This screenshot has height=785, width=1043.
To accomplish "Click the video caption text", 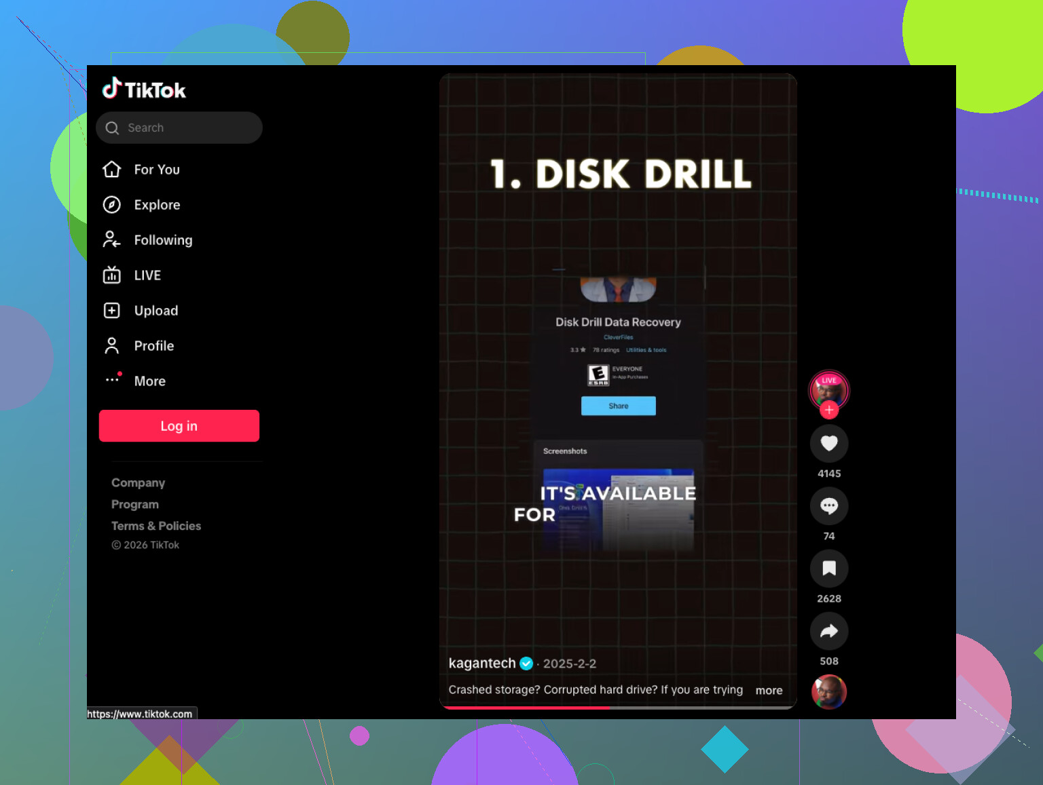I will pyautogui.click(x=596, y=690).
